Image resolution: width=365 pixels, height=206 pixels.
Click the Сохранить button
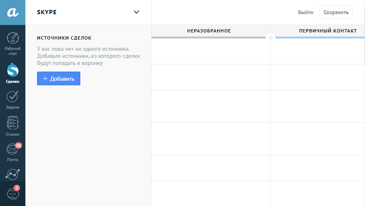coord(336,12)
